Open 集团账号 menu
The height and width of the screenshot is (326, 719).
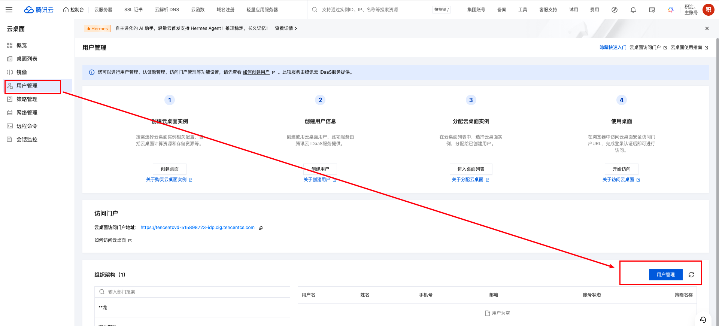476,10
